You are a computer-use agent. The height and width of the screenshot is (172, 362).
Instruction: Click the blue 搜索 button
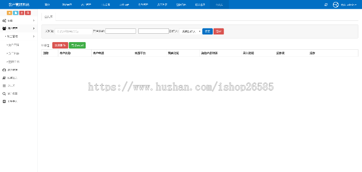tap(207, 31)
